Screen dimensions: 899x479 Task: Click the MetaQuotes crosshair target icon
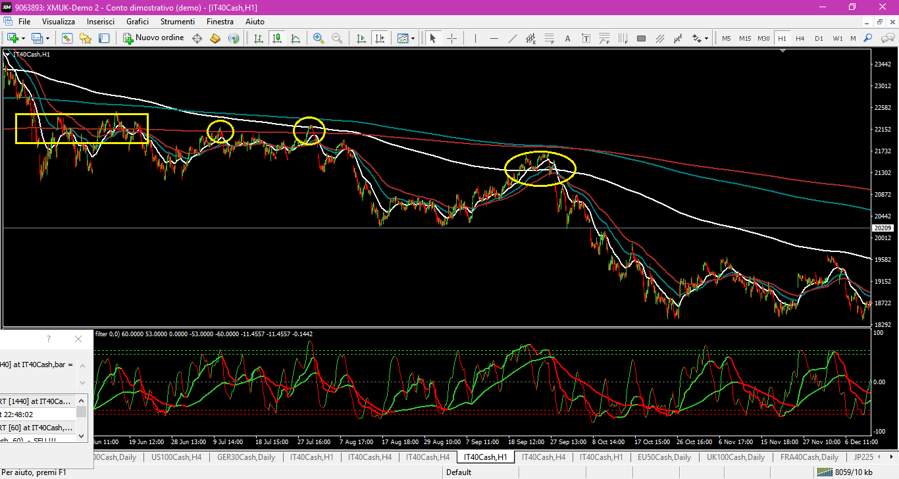(197, 38)
